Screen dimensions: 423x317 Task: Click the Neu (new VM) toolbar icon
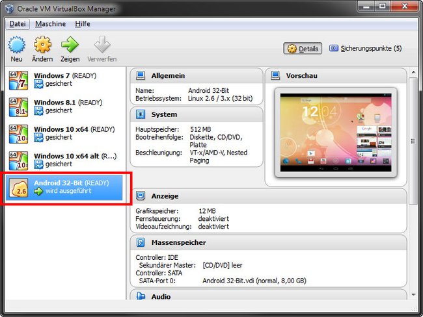tap(17, 45)
